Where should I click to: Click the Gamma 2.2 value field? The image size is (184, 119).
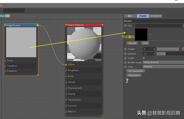click(149, 54)
